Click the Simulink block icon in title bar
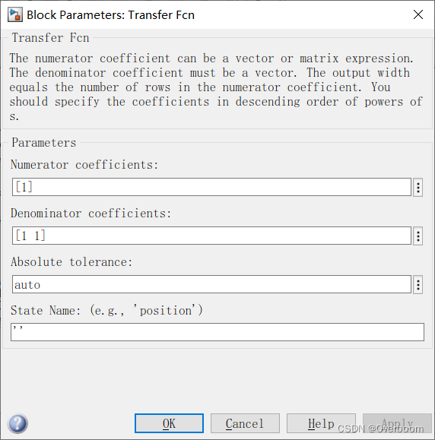The image size is (435, 440). click(x=15, y=15)
